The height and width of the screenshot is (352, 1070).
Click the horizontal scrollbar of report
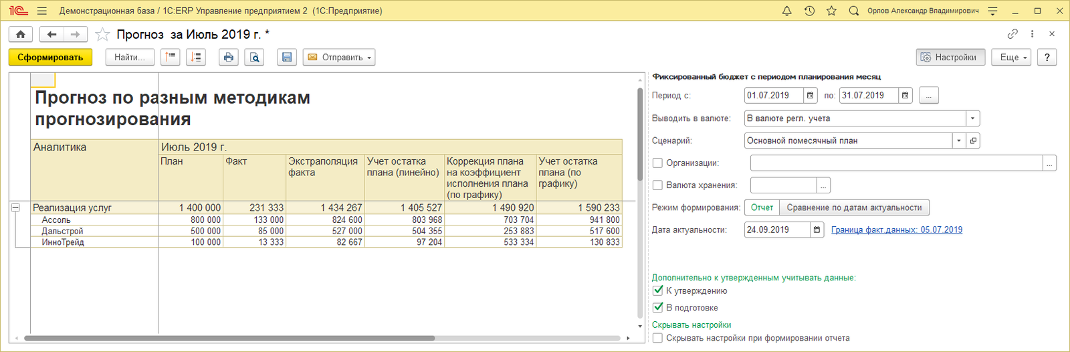pos(229,338)
